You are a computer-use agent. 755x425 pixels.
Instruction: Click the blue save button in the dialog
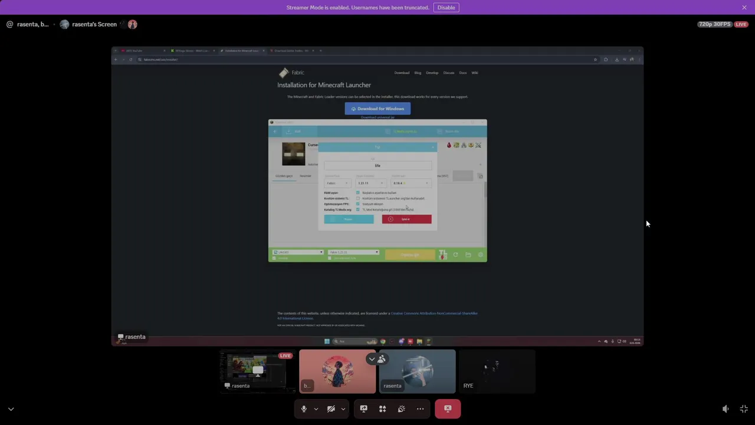(x=349, y=219)
